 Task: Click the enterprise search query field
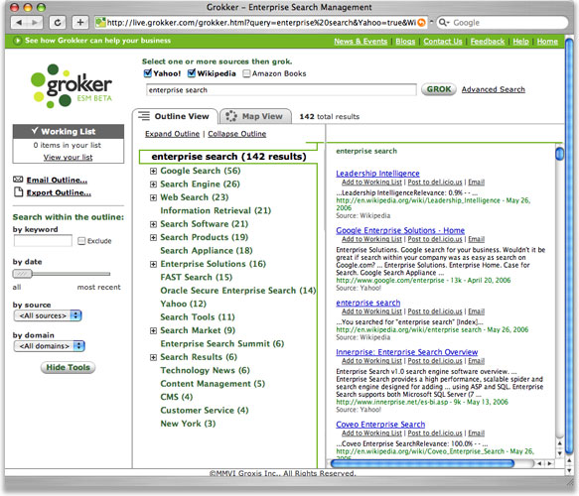[x=281, y=90]
